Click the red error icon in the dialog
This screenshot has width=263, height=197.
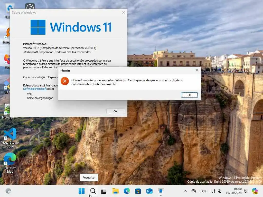[x=65, y=81]
